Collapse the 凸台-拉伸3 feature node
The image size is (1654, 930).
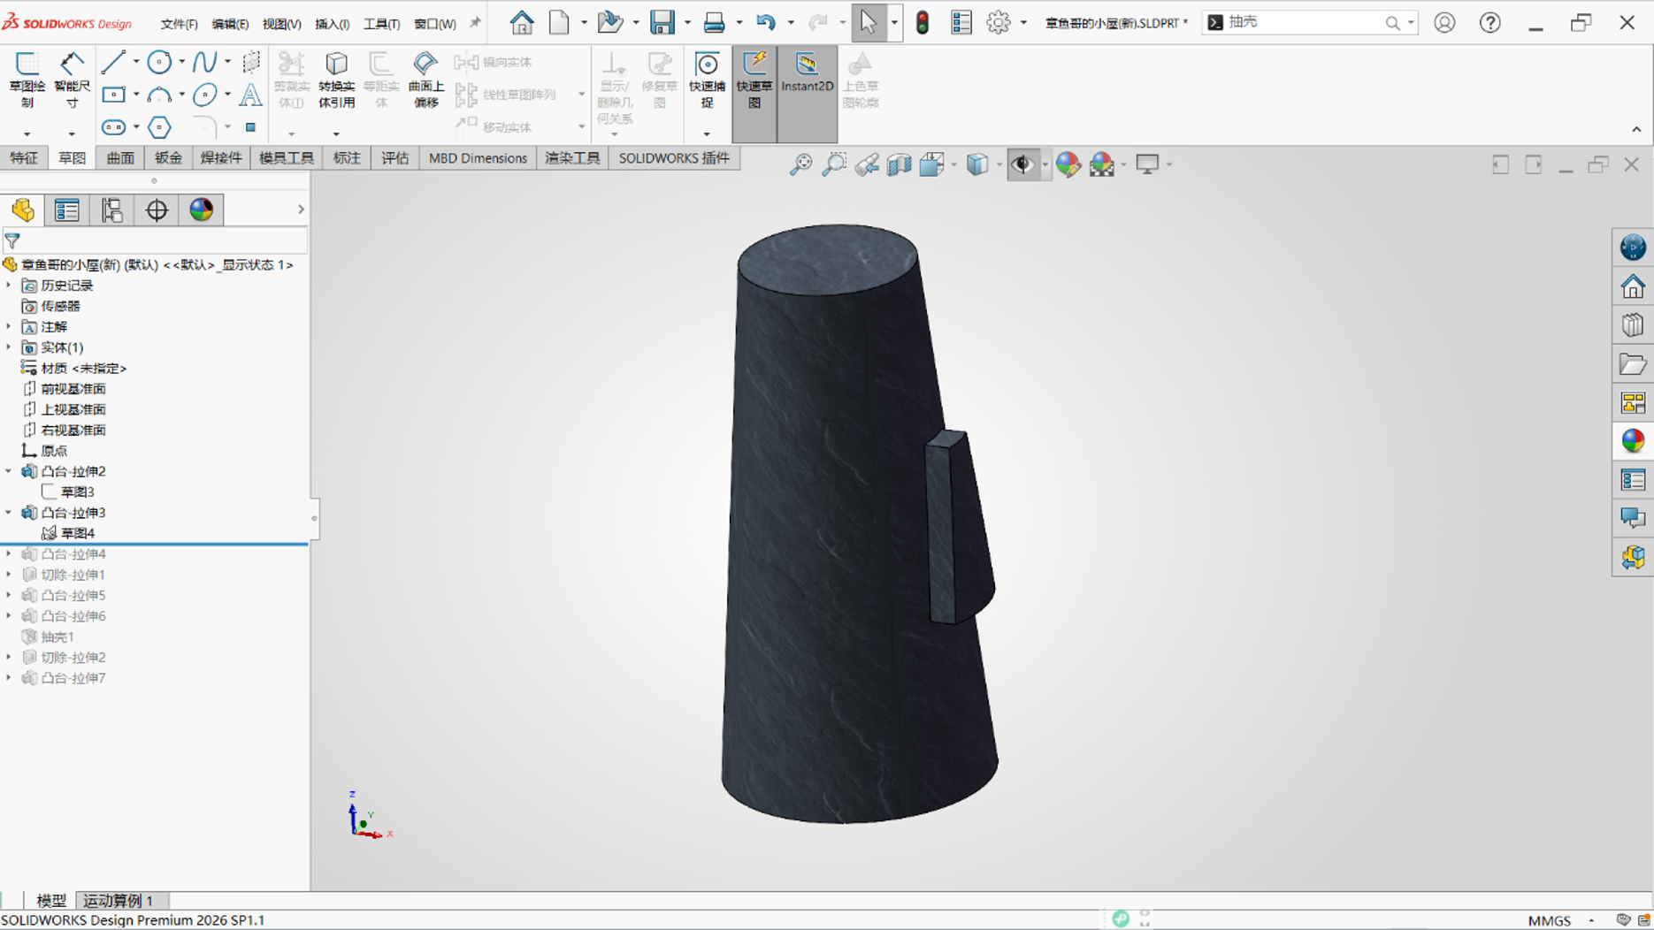[9, 513]
